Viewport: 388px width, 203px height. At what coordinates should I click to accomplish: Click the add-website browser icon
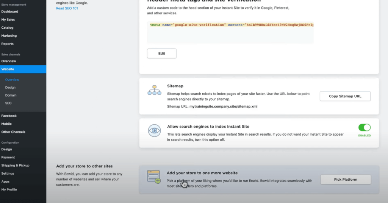pos(154,177)
